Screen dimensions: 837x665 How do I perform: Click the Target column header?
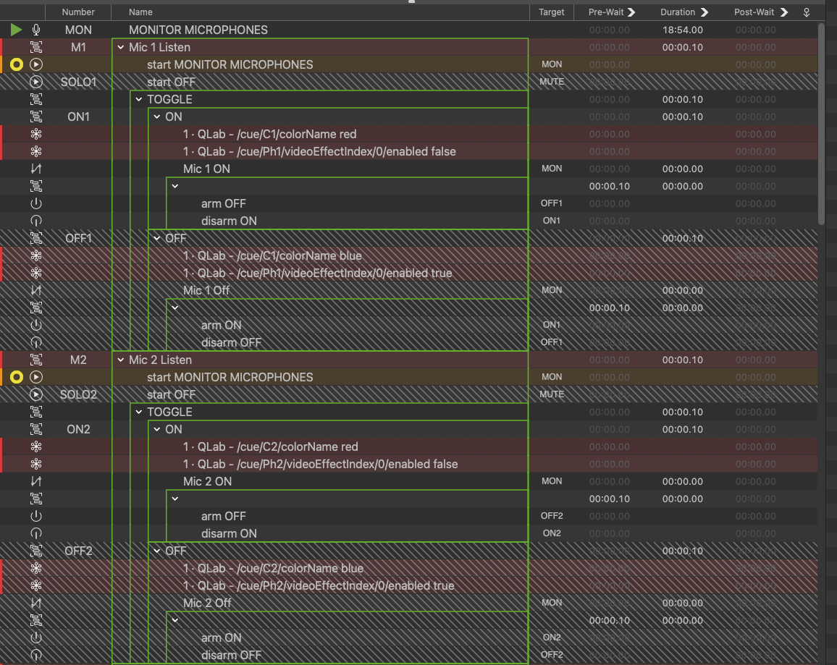coord(551,12)
